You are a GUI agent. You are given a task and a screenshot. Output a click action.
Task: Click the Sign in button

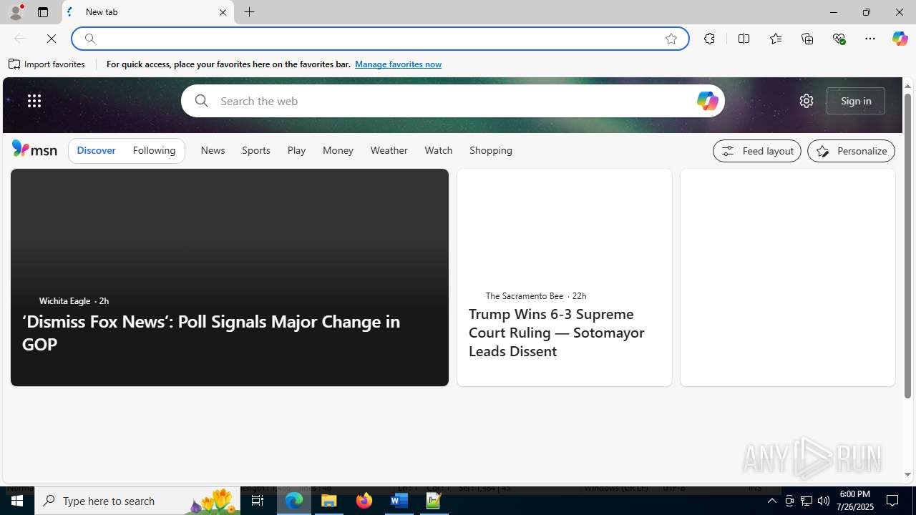pyautogui.click(x=856, y=101)
